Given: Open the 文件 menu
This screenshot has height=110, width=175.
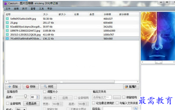Looking at the screenshot, I should pos(8,9).
